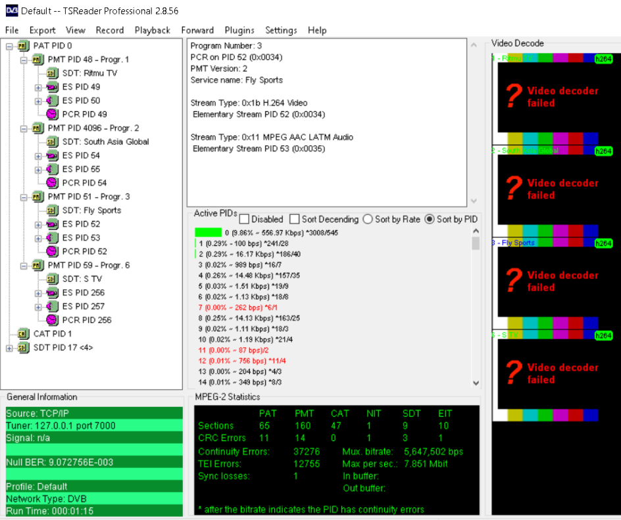Click the SDT South Asia Global icon

click(52, 142)
